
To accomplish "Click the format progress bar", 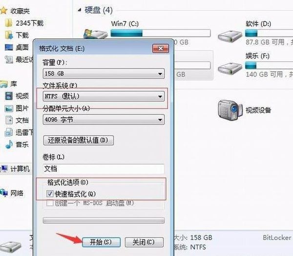I will (x=104, y=220).
